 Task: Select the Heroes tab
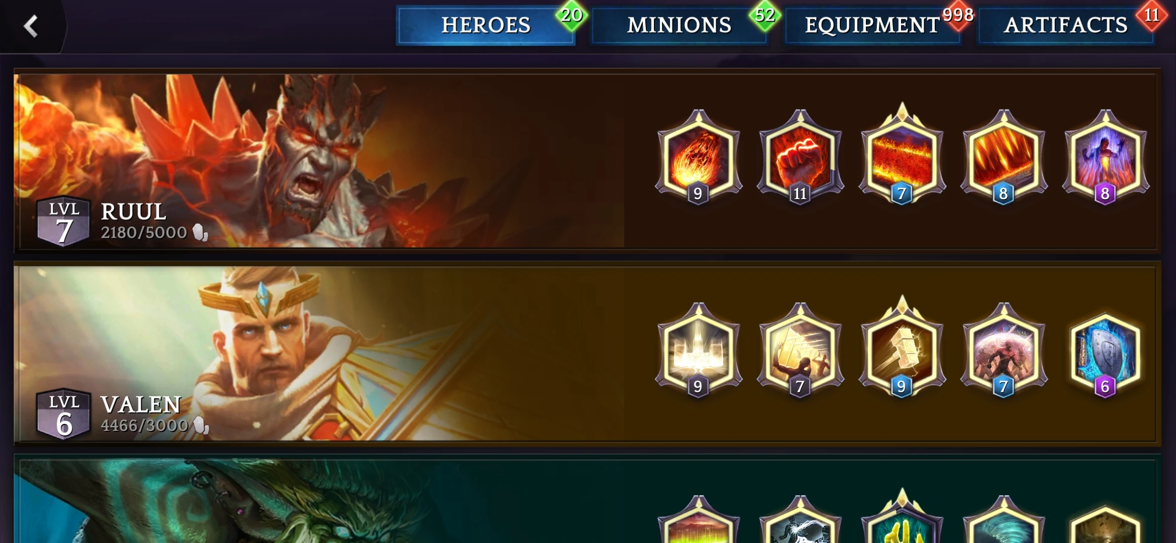click(x=486, y=25)
